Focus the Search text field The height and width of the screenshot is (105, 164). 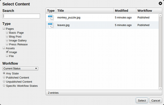pyautogui.click(x=21, y=16)
